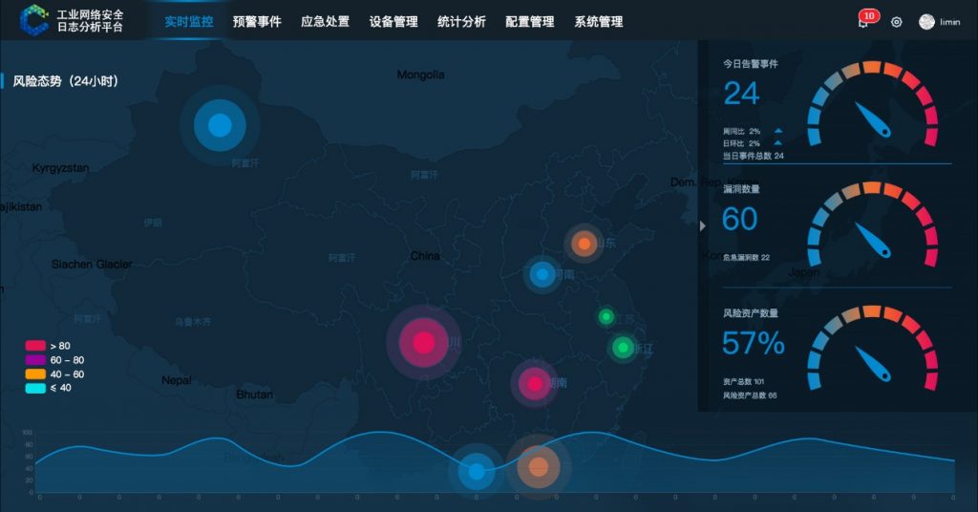Screen dimensions: 978x512
Task: Click the username limin
Action: [x=950, y=23]
